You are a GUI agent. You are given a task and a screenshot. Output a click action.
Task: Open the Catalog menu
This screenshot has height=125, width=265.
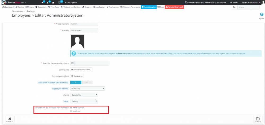coord(20,7)
